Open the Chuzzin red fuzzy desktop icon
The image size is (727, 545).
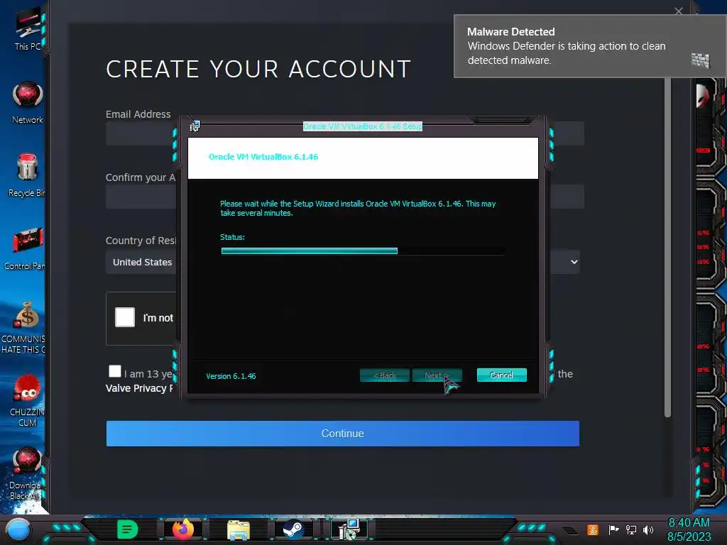(27, 400)
